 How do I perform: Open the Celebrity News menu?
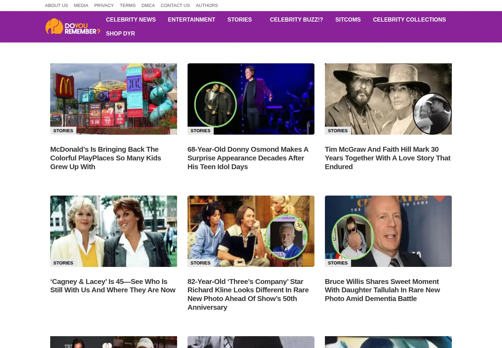click(x=131, y=20)
